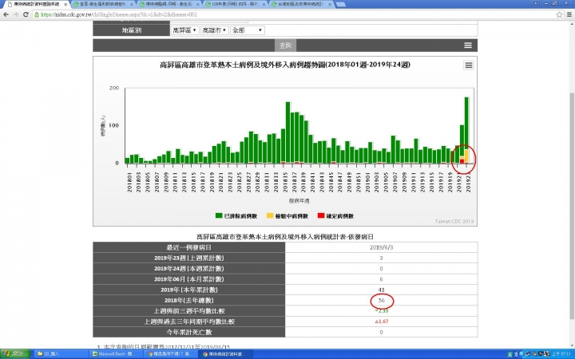Click the green padlock in address bar
Image resolution: width=575 pixels, height=359 pixels.
[37, 14]
